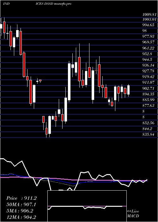The height and width of the screenshot is (222, 158).
Task: Click the 844.2 price level label
Action: 147,129
